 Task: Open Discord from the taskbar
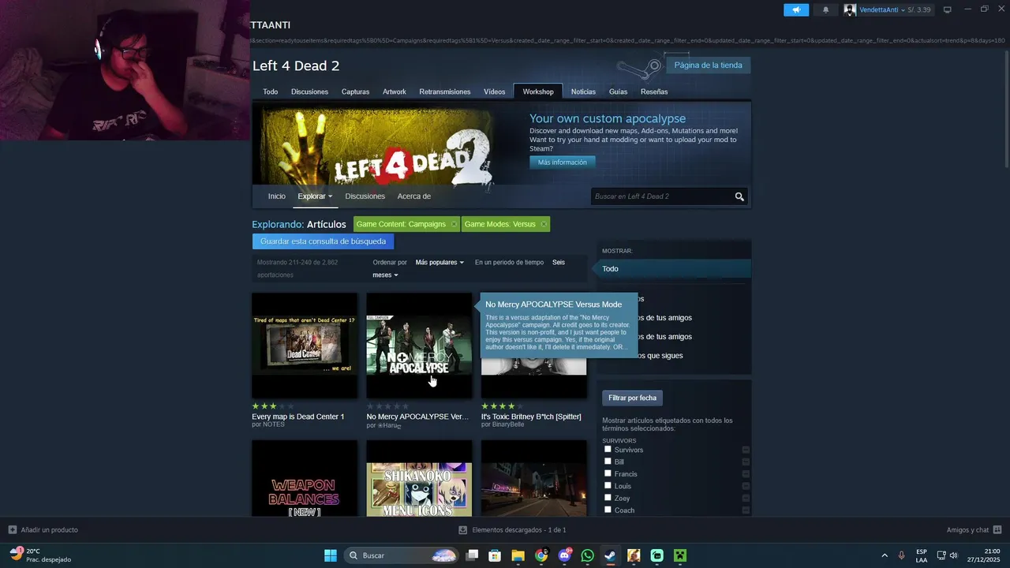click(564, 555)
